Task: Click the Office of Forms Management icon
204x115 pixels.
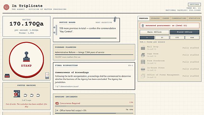Action: tap(143, 76)
